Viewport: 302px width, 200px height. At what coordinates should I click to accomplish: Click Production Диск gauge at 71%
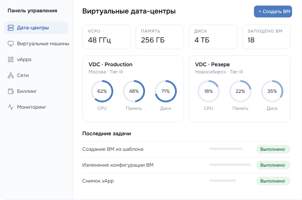tap(166, 91)
